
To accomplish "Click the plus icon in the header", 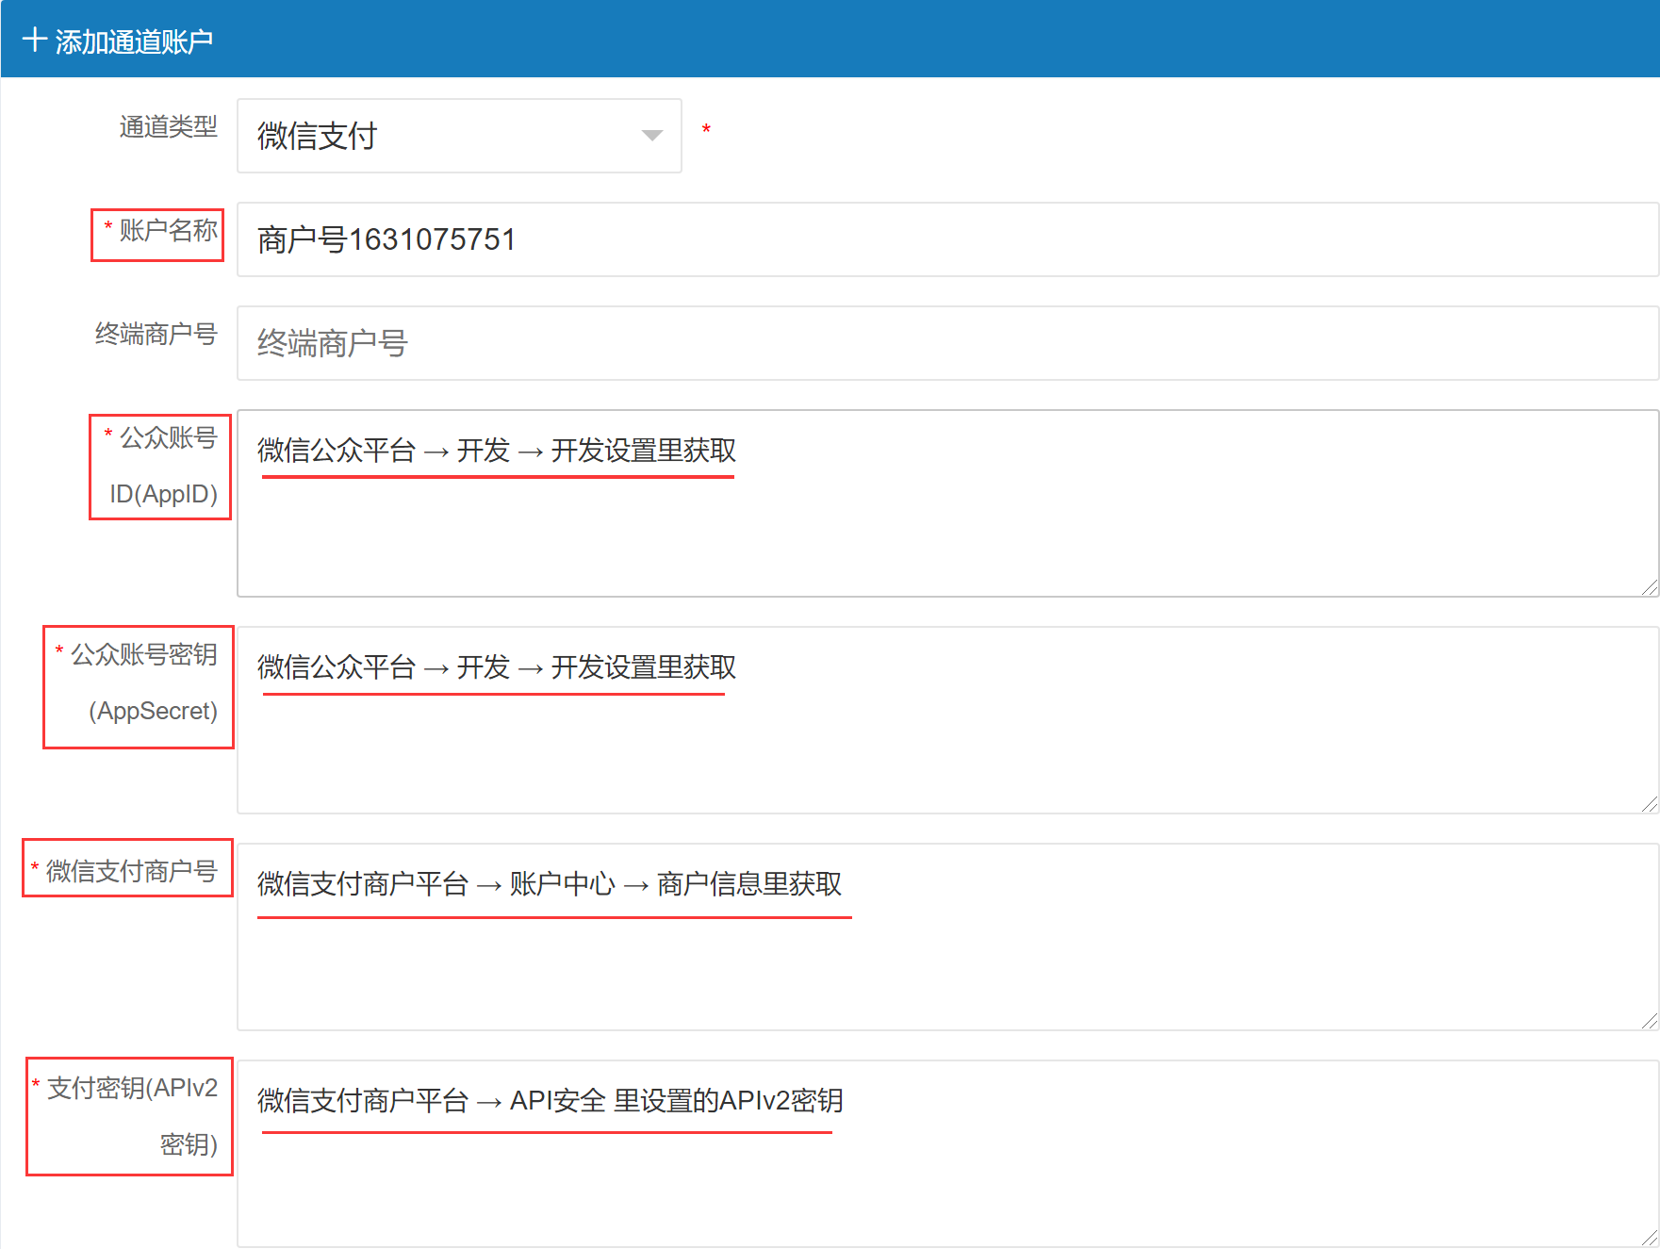I will 34,41.
